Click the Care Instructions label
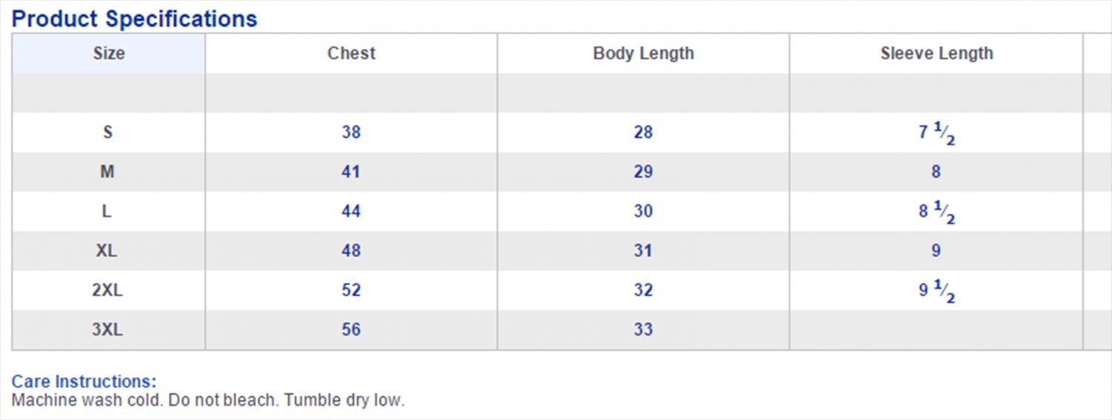The height and width of the screenshot is (420, 1112). [x=84, y=382]
